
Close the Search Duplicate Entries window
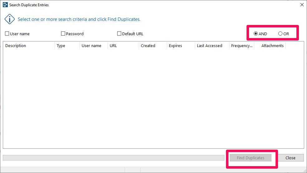pyautogui.click(x=302, y=5)
